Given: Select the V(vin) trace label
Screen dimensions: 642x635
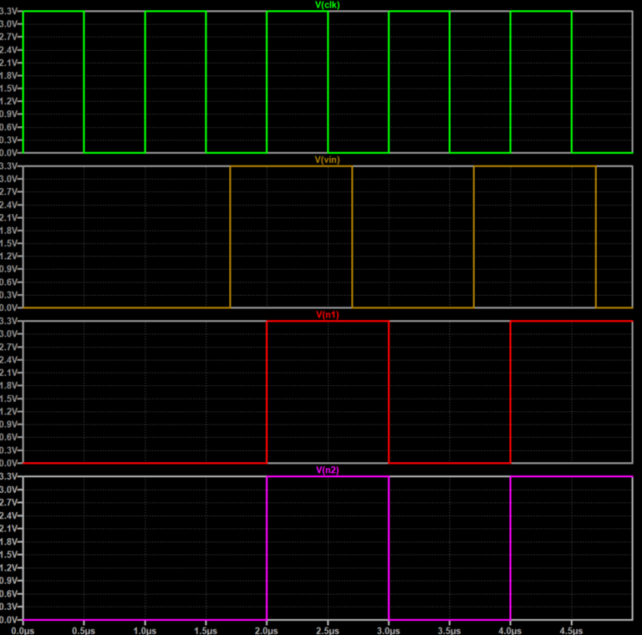Looking at the screenshot, I should [327, 160].
